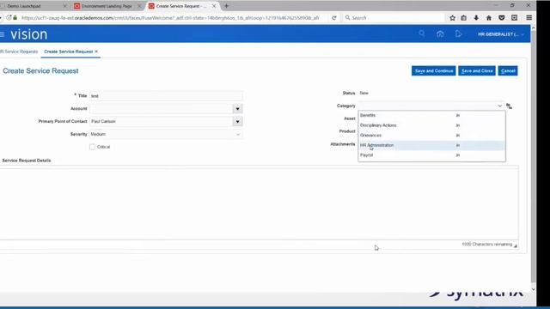Open the browser hamburger menu
550x309 pixels.
(x=529, y=18)
